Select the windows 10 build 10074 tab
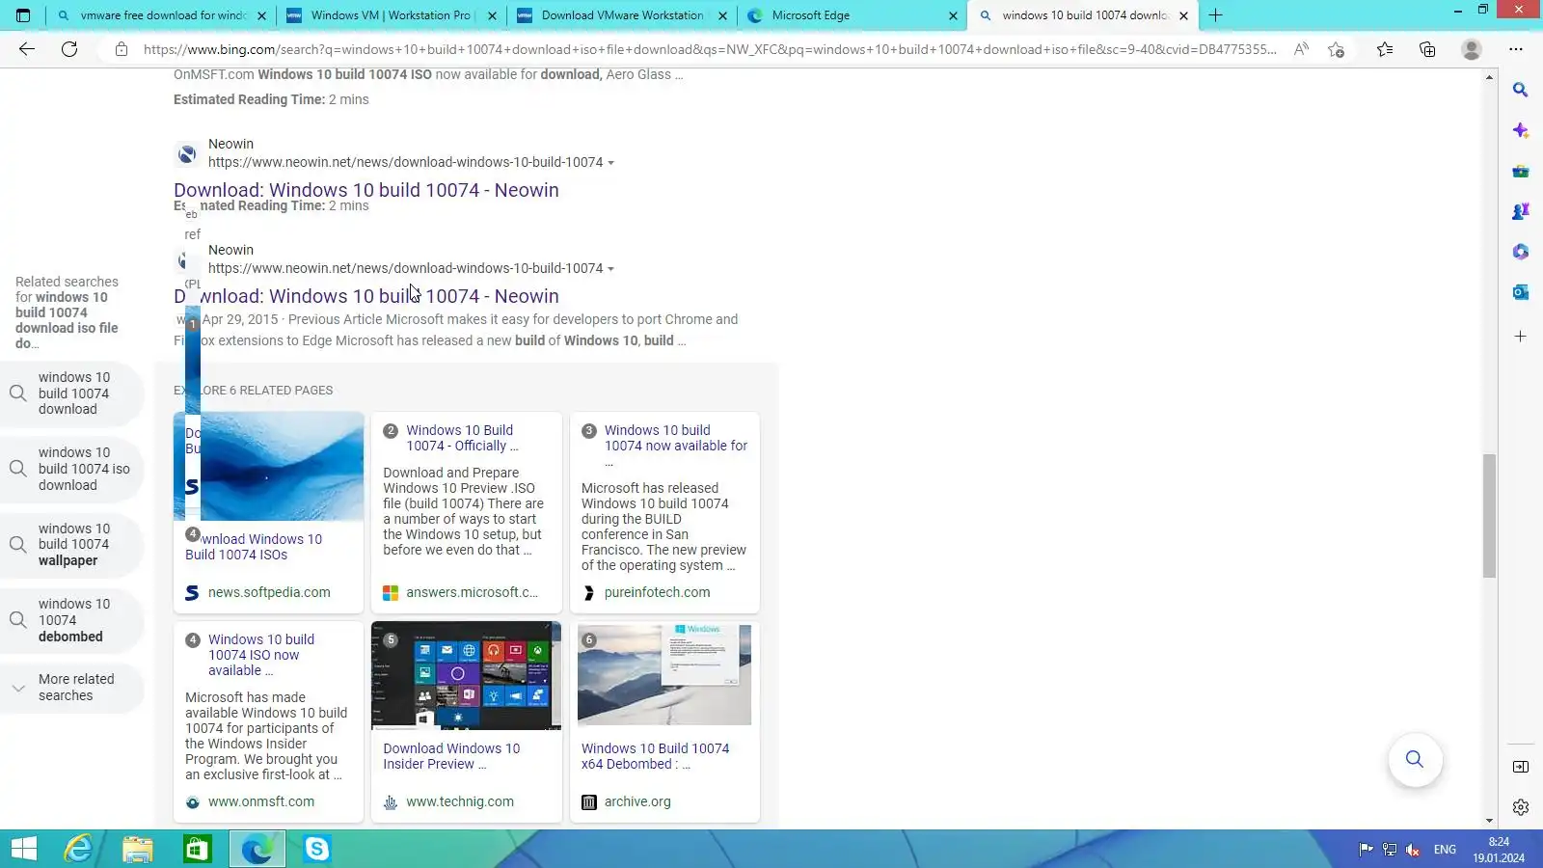 (x=1084, y=15)
